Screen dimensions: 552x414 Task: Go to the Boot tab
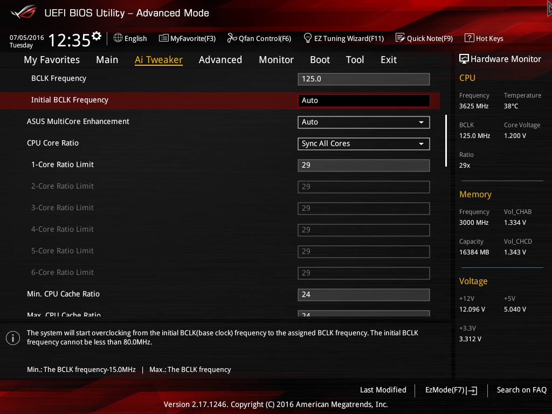320,60
